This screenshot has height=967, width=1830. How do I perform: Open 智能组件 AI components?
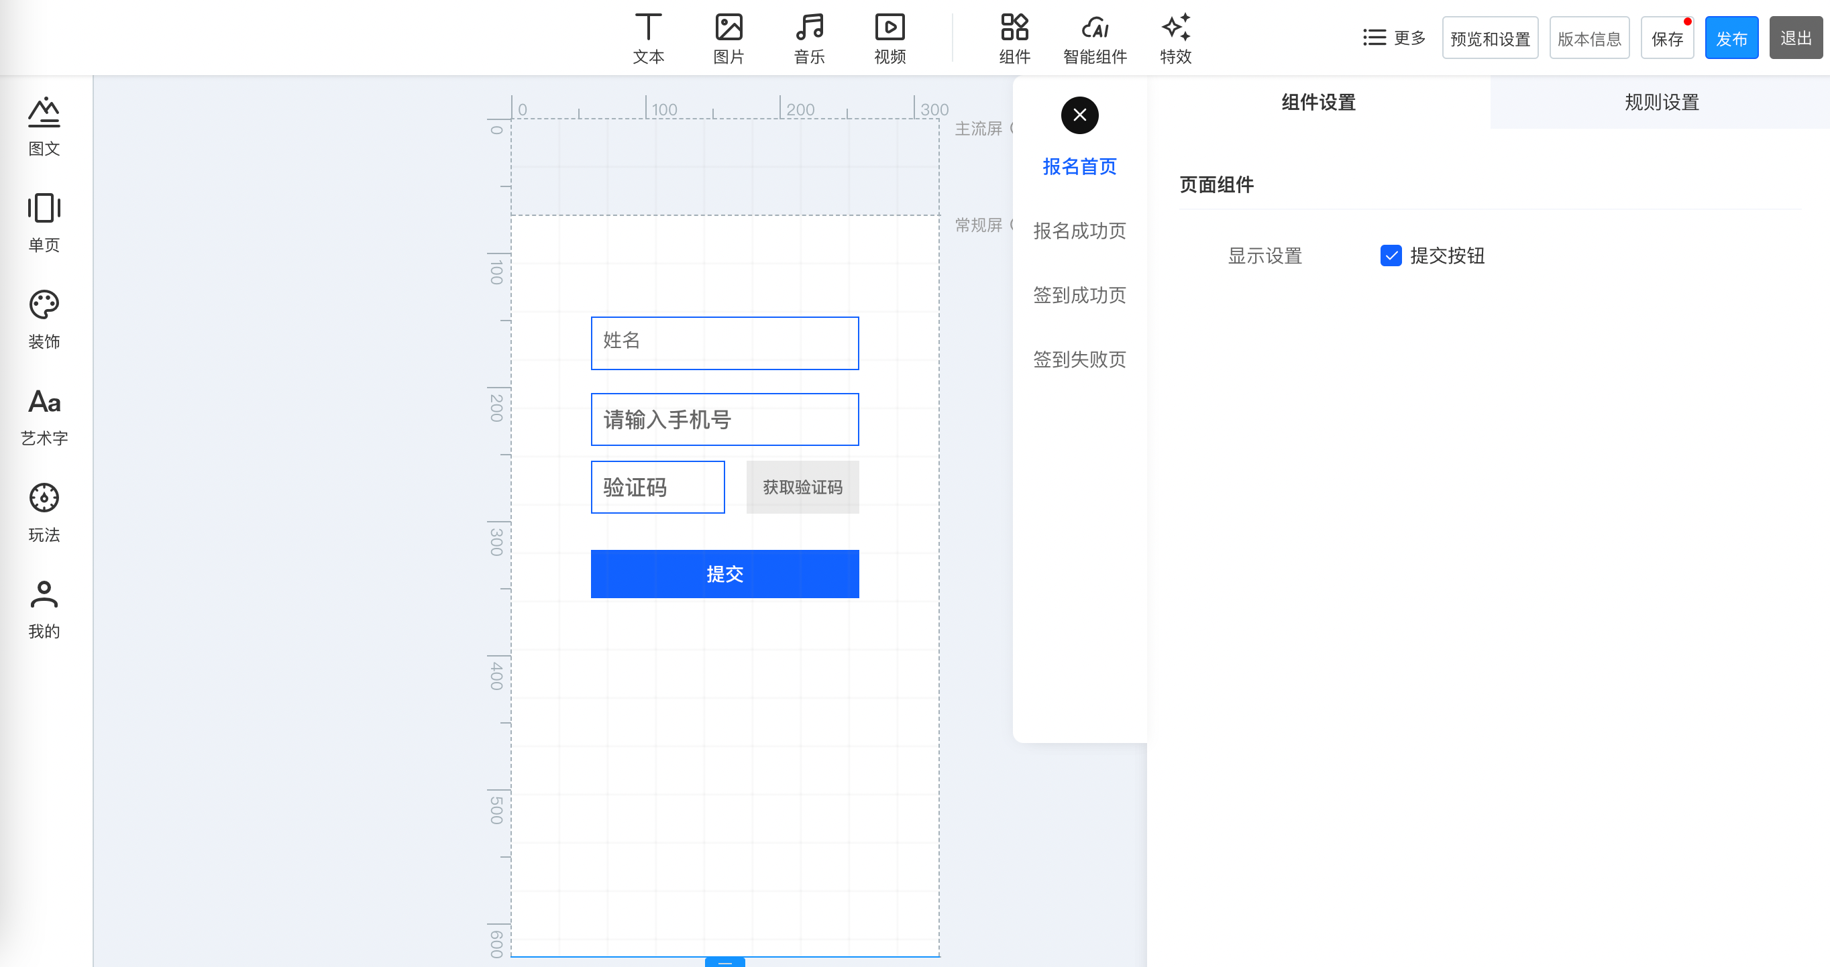point(1095,38)
